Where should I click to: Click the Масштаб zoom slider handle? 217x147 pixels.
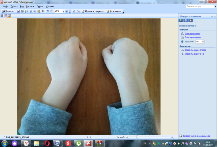(x=137, y=137)
